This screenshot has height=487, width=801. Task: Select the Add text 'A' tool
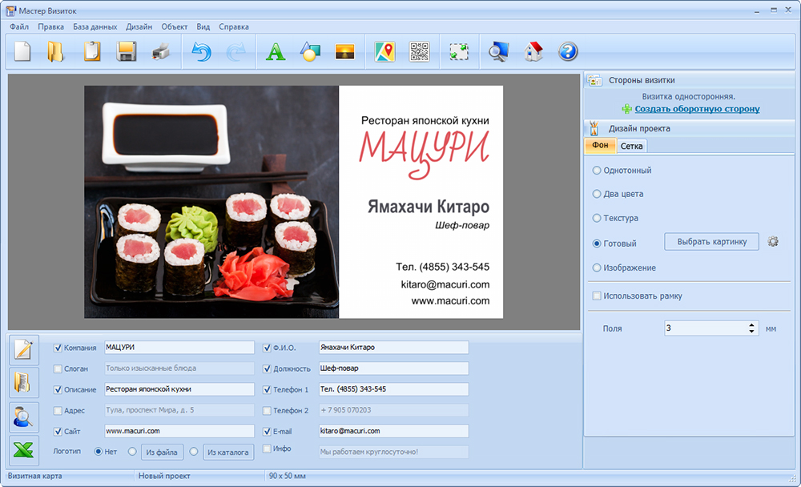coord(276,52)
